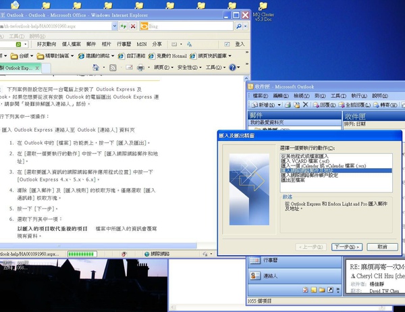This screenshot has width=405, height=312.
Task: Open 工具 Tools menu in Outlook
Action: coord(338,96)
